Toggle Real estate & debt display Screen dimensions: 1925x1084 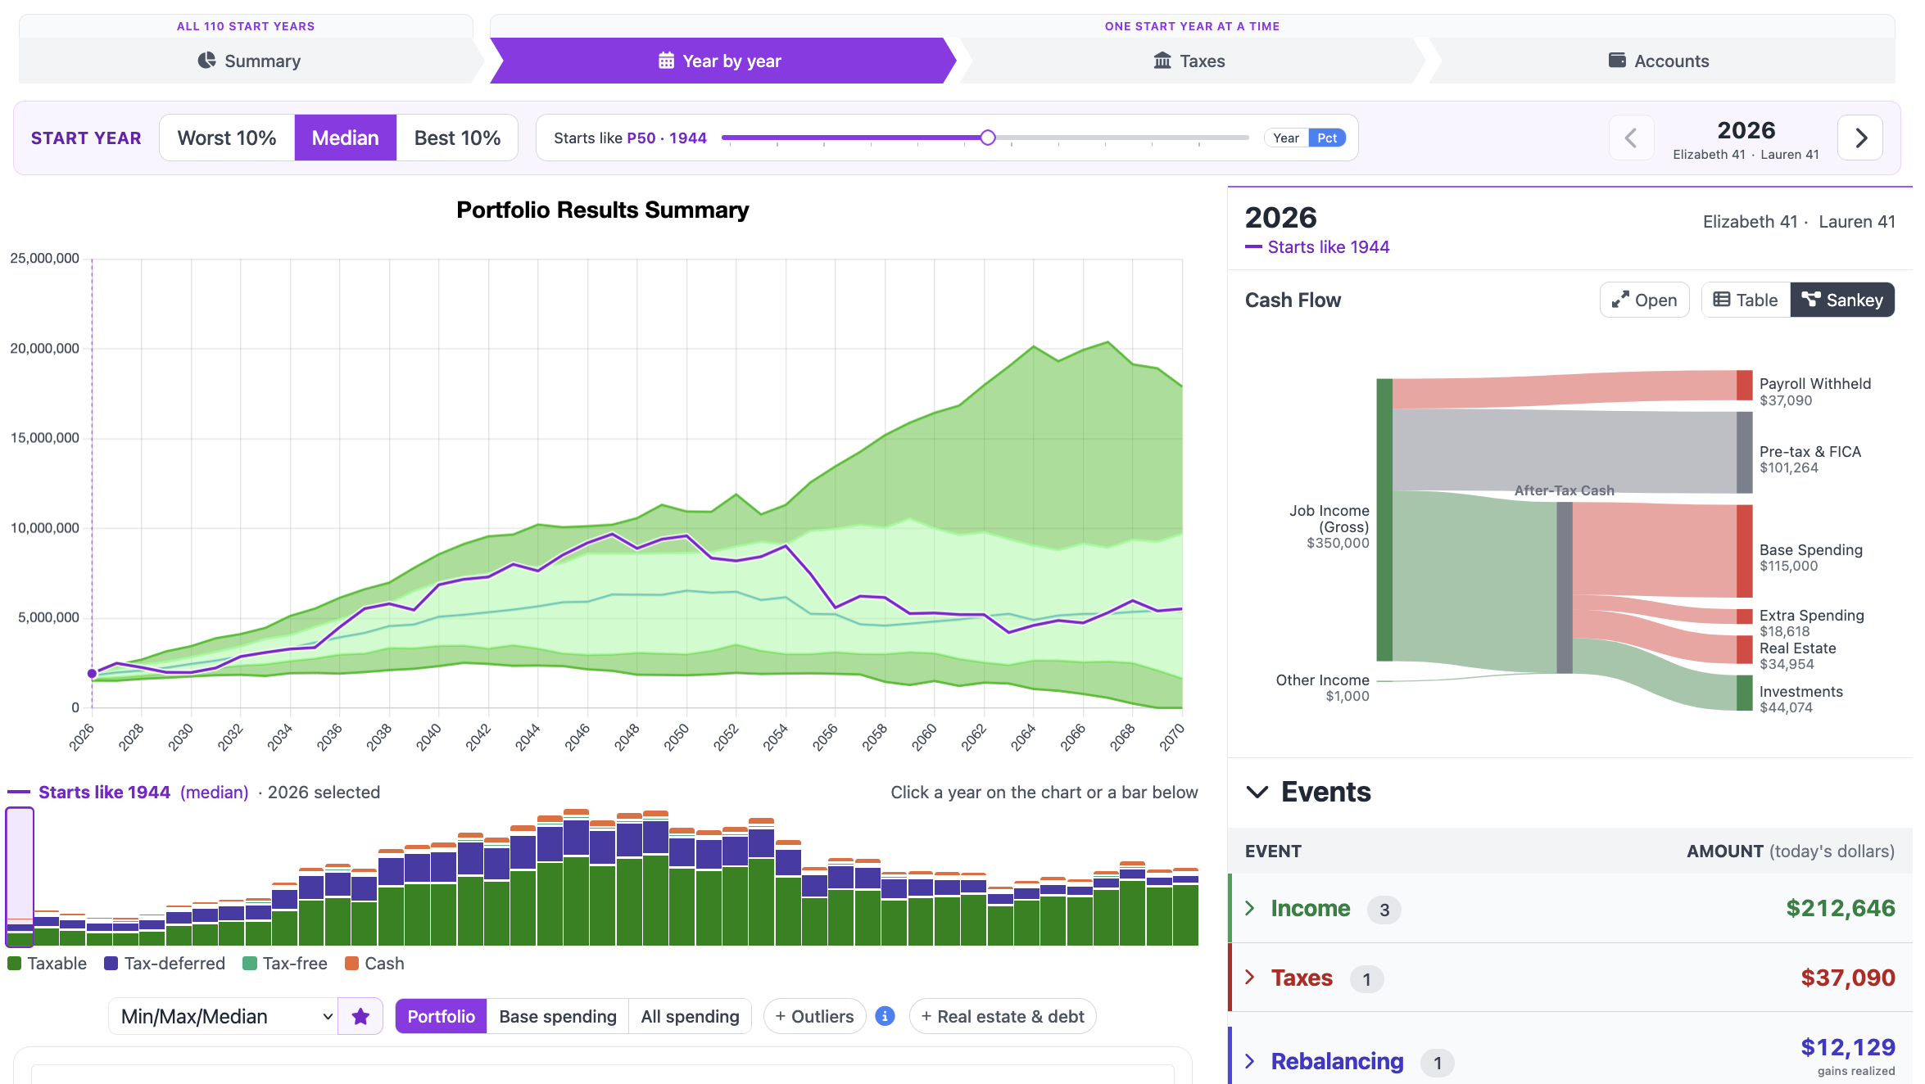pyautogui.click(x=1003, y=1016)
